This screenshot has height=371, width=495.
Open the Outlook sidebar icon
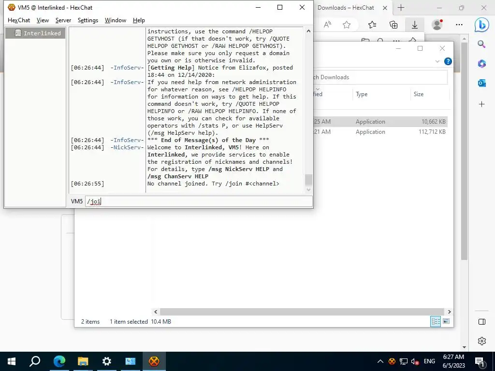(481, 83)
